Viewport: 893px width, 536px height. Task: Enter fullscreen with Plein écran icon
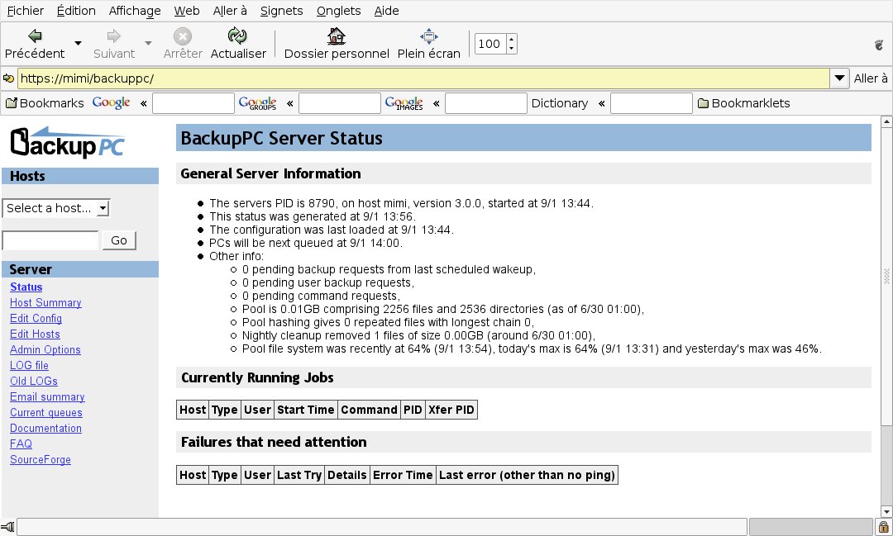tap(428, 36)
